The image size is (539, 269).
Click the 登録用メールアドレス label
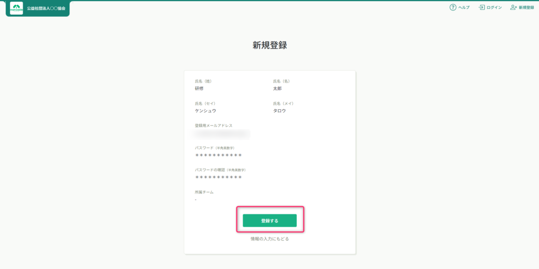coord(214,126)
